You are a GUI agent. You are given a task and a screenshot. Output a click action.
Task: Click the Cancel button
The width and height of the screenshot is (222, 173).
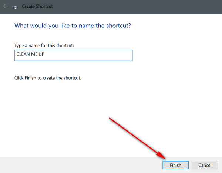pyautogui.click(x=205, y=165)
